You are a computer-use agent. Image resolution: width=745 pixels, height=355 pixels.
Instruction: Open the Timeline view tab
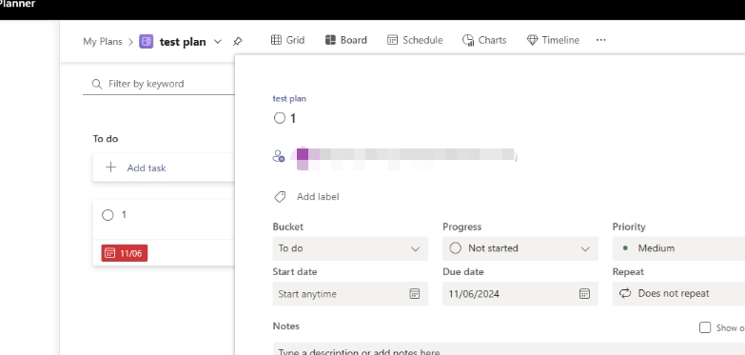[x=553, y=40]
